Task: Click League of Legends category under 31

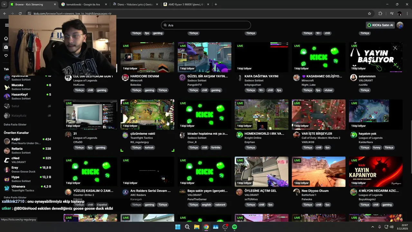Action: pos(85,138)
